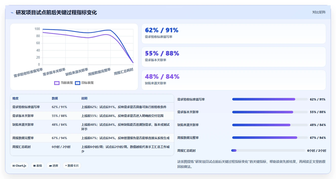Click the dashboard title 研发项目试点前后关键过程指标变化

56,12
